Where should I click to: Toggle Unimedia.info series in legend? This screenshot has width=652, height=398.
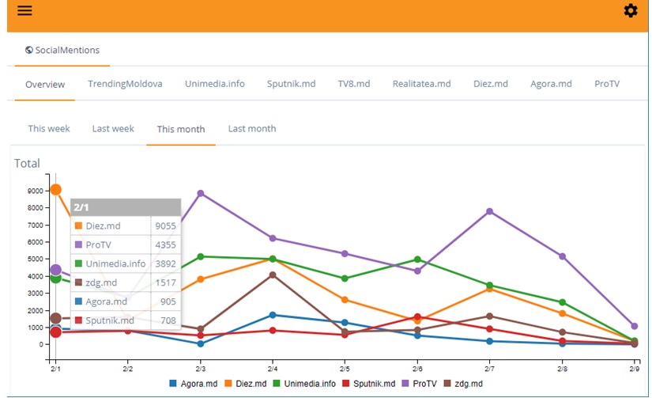pos(304,384)
